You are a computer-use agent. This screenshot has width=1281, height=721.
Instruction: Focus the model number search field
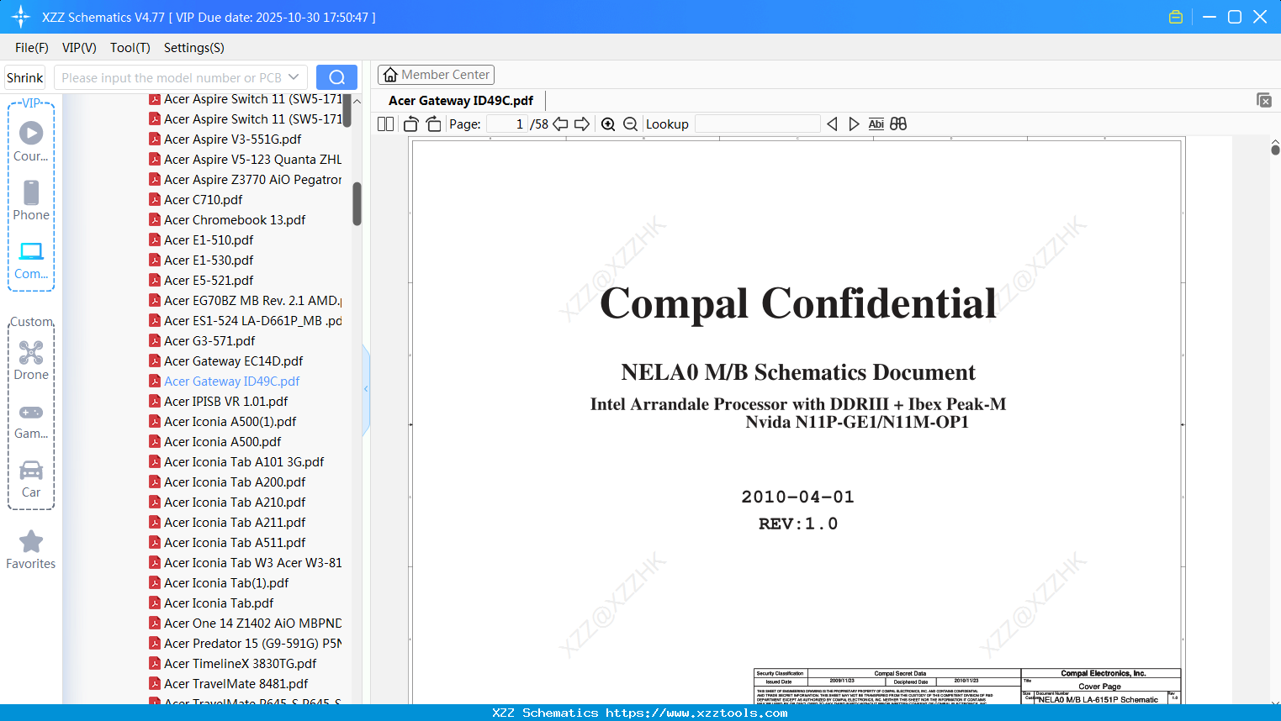point(172,77)
